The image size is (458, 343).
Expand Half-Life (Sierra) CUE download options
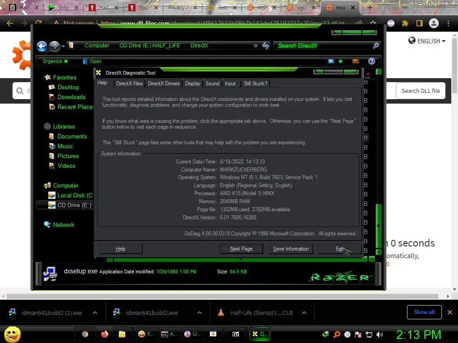point(304,313)
